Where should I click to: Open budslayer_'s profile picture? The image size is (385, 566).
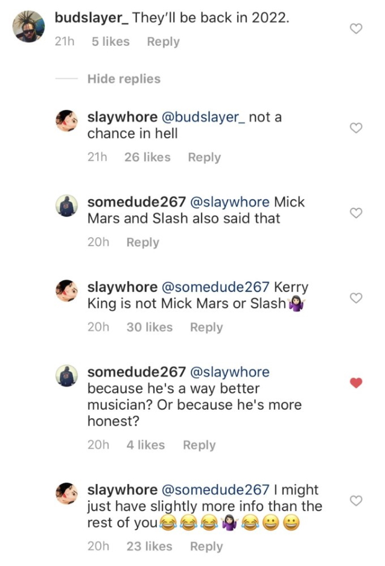click(28, 27)
